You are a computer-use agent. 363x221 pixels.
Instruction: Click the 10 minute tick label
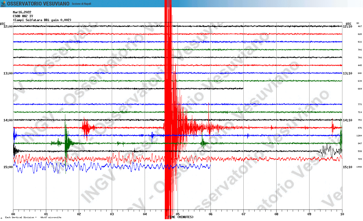pos(342,214)
